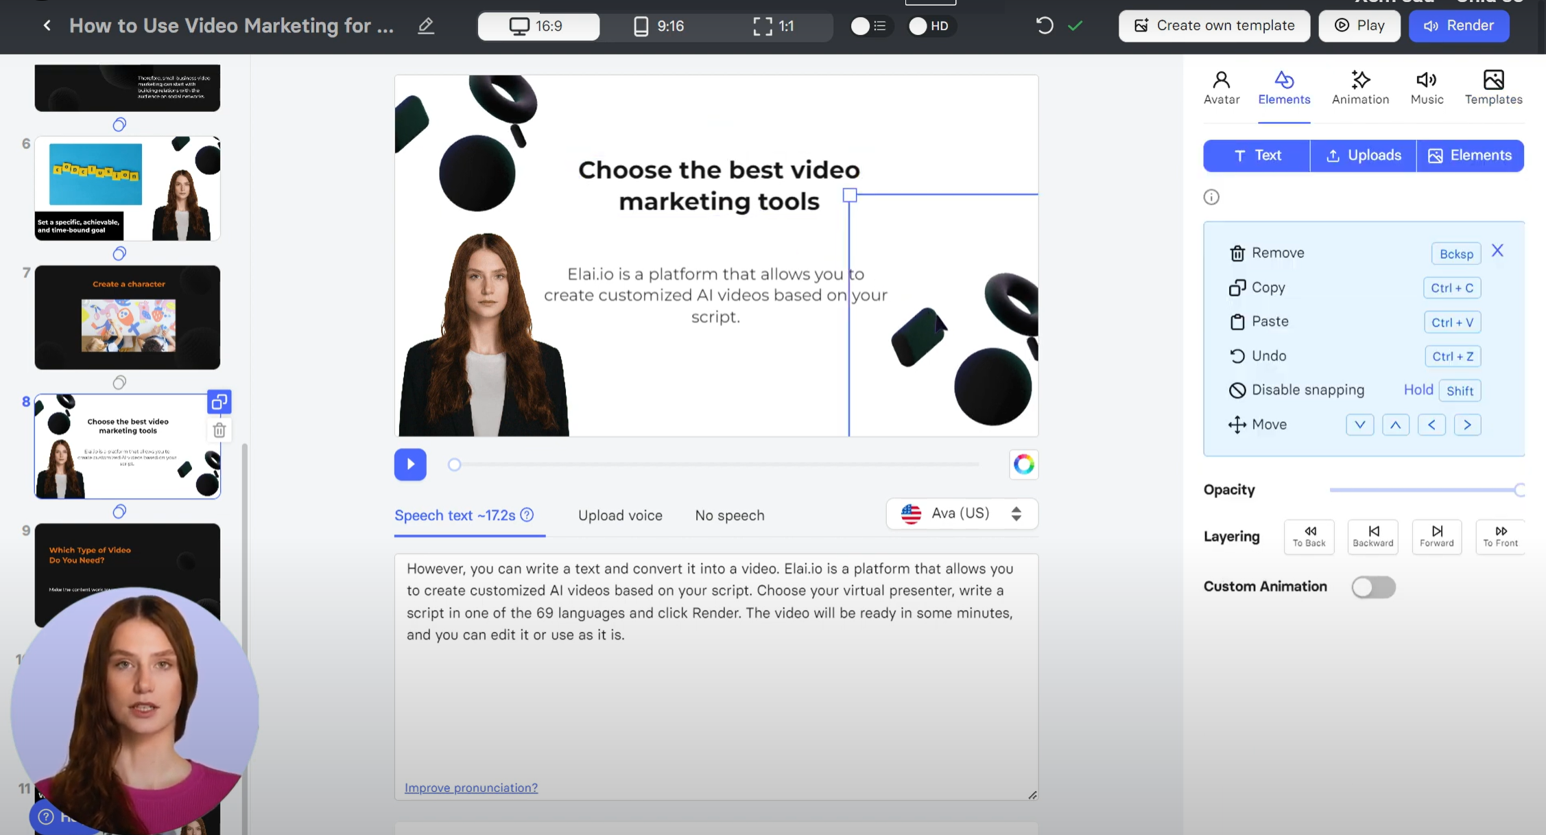1546x835 pixels.
Task: Click the selection handle on the canvas
Action: point(850,196)
